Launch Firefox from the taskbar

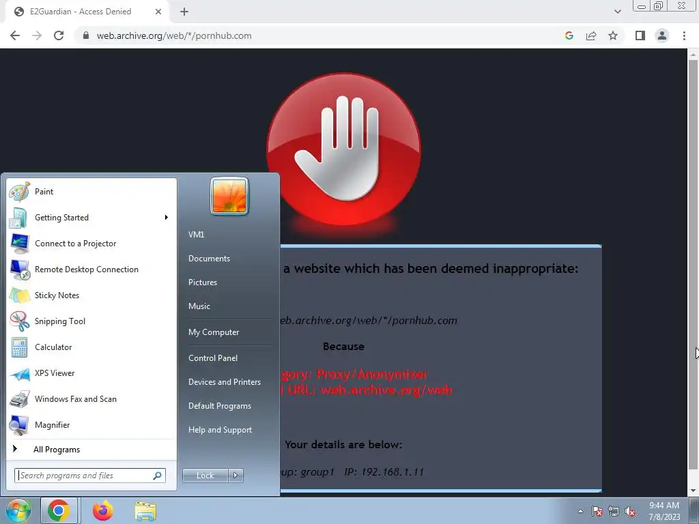pos(102,510)
